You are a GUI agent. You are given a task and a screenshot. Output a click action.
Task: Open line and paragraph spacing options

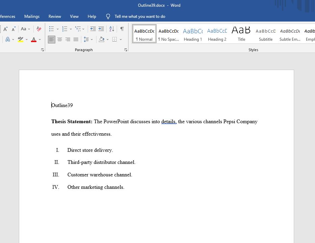click(x=86, y=39)
